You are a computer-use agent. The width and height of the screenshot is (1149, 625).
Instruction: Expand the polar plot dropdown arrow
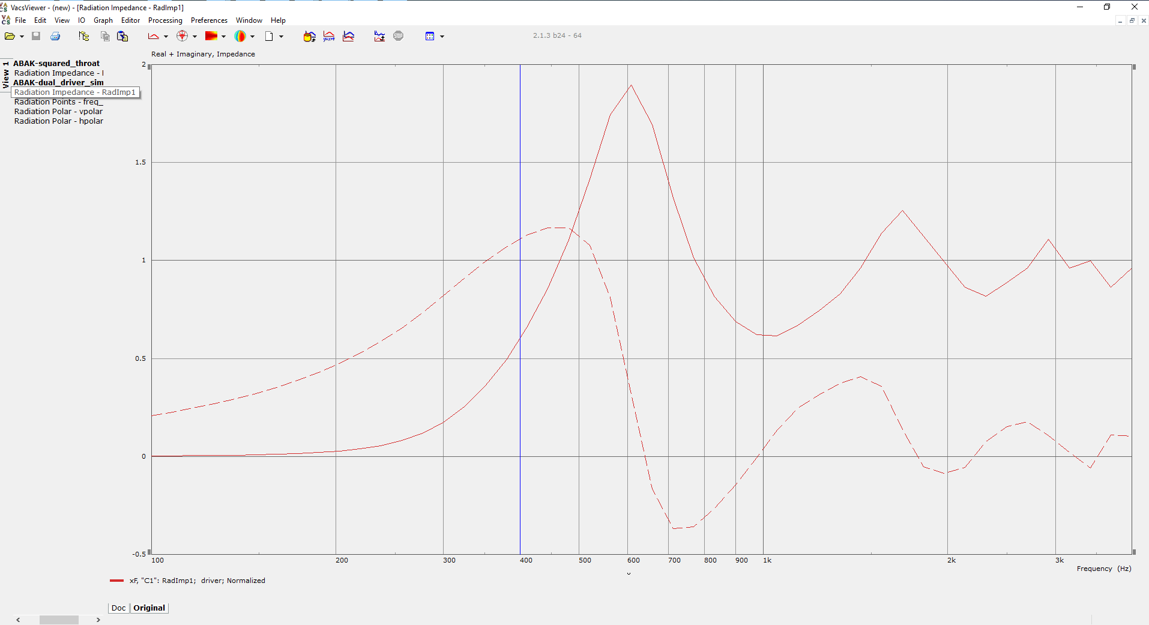point(195,37)
